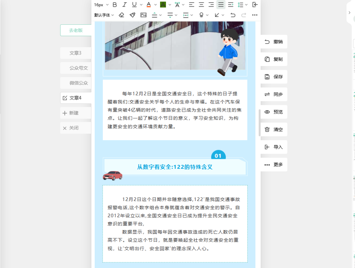
Task: Toggle italic text style
Action: point(124,5)
